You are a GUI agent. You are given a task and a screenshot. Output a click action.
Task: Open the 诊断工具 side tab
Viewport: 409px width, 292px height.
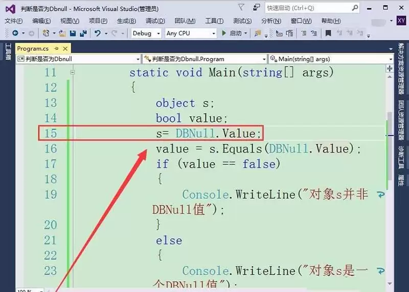(x=401, y=157)
